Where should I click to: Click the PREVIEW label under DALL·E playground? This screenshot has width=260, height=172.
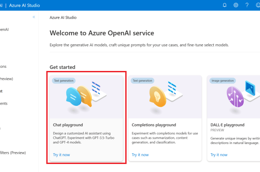[x=217, y=130]
